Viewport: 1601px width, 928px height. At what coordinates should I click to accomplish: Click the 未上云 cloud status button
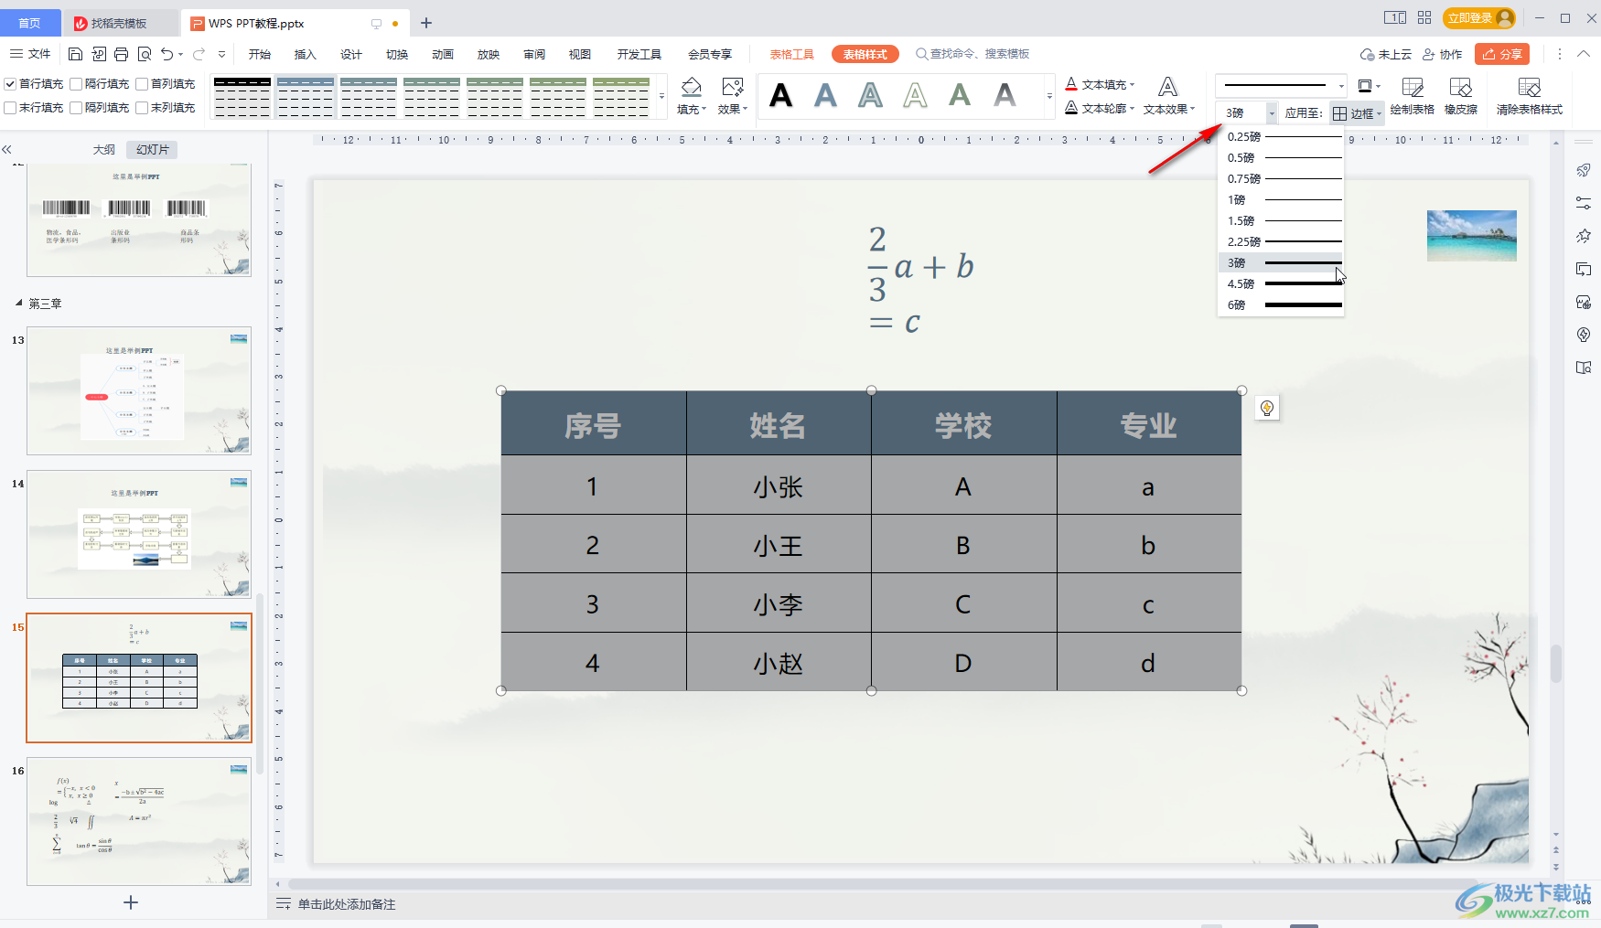[1386, 54]
